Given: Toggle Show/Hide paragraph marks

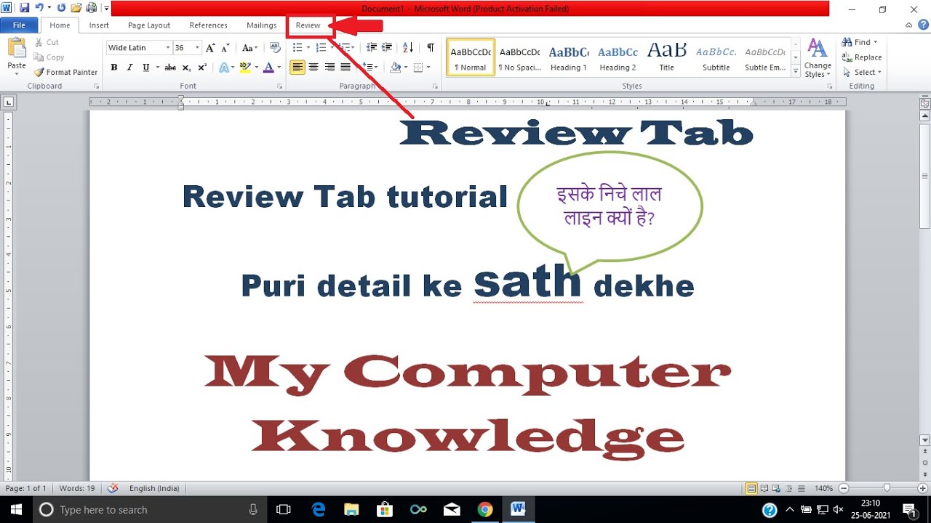Looking at the screenshot, I should point(431,48).
